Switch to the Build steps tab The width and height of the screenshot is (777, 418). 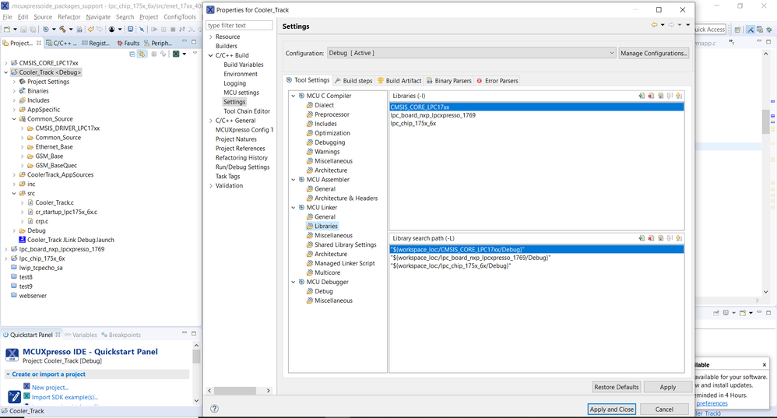click(353, 81)
